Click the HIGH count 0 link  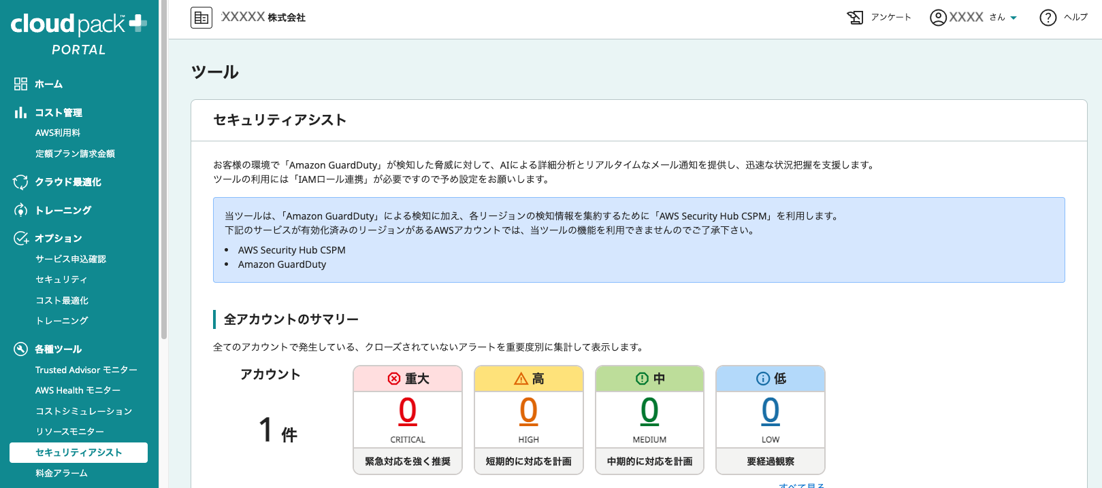(529, 411)
